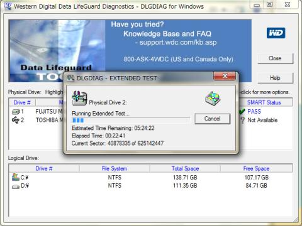Click the Physical Drive 2 label
302x226 pixels.
tap(108, 102)
